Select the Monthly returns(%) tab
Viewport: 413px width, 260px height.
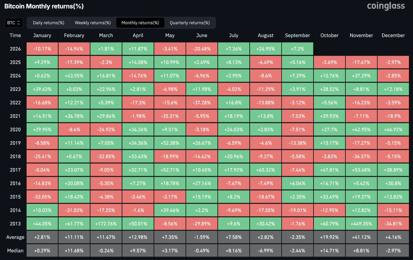tap(140, 23)
